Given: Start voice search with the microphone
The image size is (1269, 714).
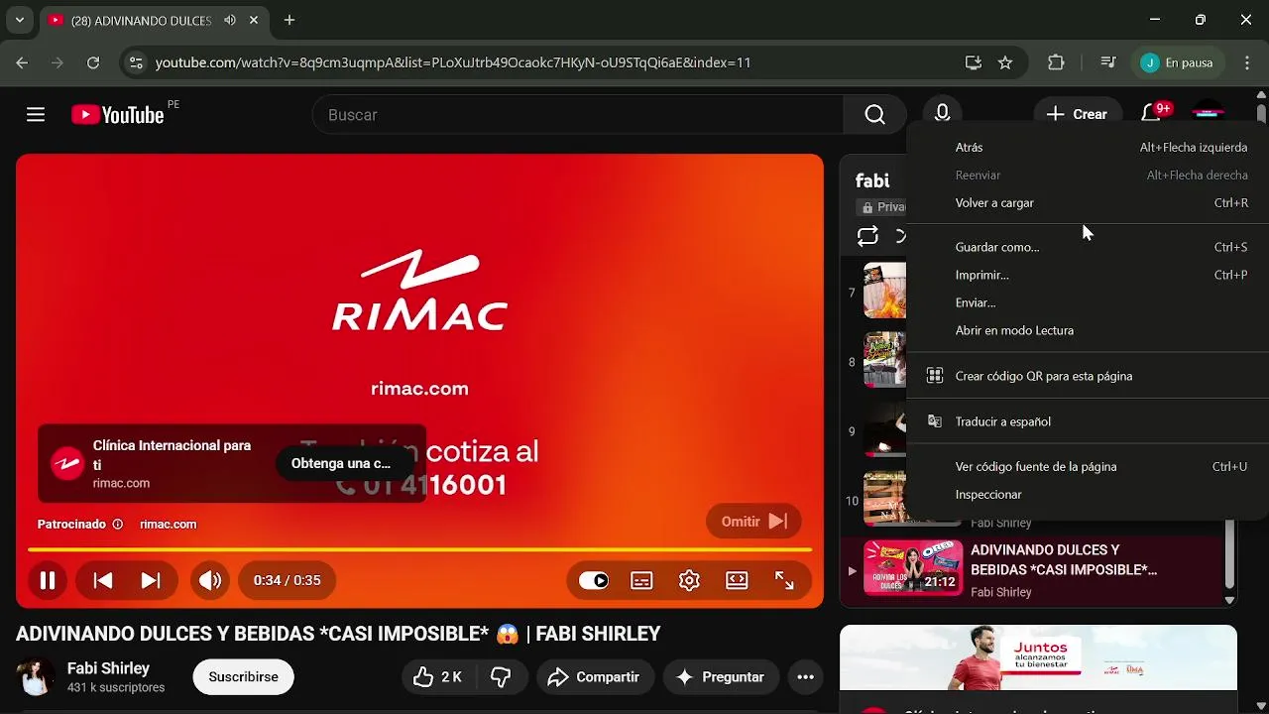Looking at the screenshot, I should click(x=942, y=115).
